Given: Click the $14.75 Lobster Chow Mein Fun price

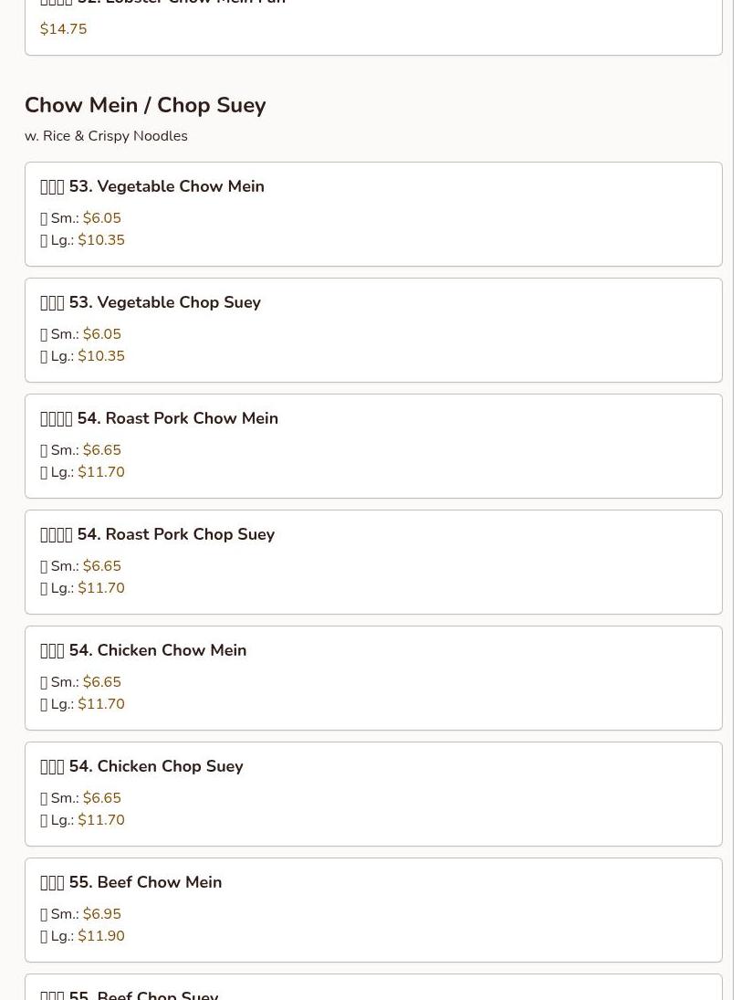Looking at the screenshot, I should 63,29.
